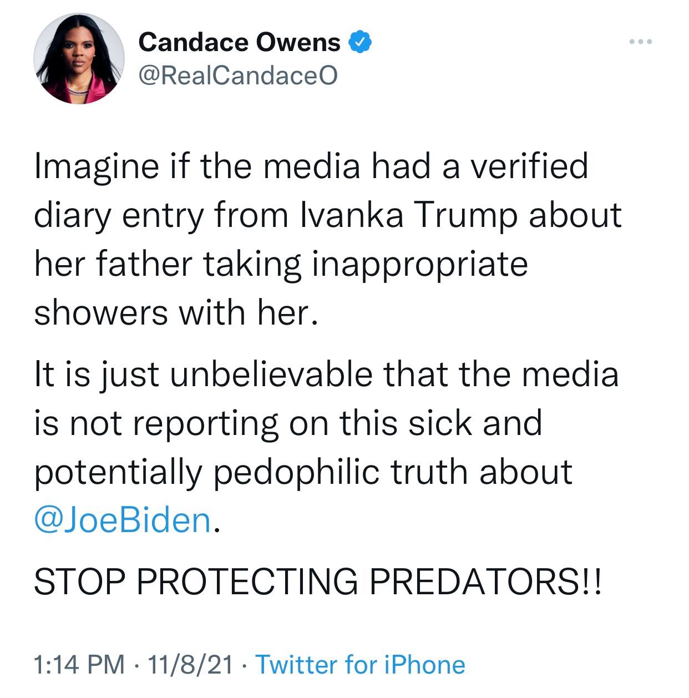The image size is (689, 698).
Task: Click the Twitter for iPhone source link
Action: coord(360,664)
